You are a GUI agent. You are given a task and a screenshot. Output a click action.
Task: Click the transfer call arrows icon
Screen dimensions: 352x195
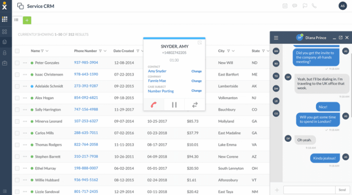click(x=195, y=105)
